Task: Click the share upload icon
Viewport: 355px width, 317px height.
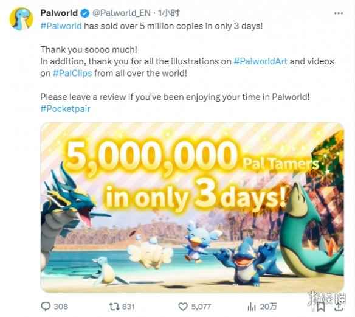Action: 339,307
